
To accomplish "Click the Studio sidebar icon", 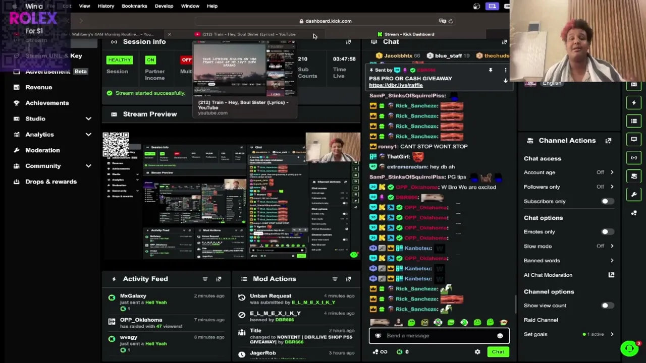I will click(17, 118).
